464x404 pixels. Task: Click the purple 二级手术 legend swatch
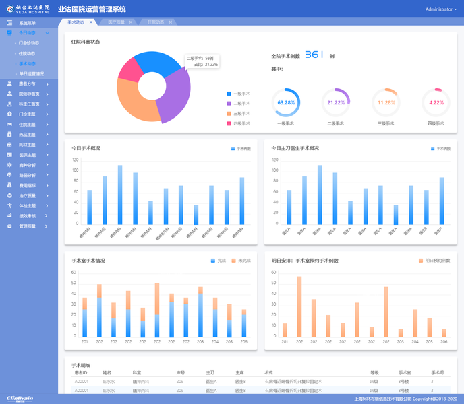[x=229, y=104]
